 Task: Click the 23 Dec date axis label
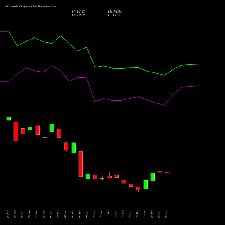[x=159, y=214]
